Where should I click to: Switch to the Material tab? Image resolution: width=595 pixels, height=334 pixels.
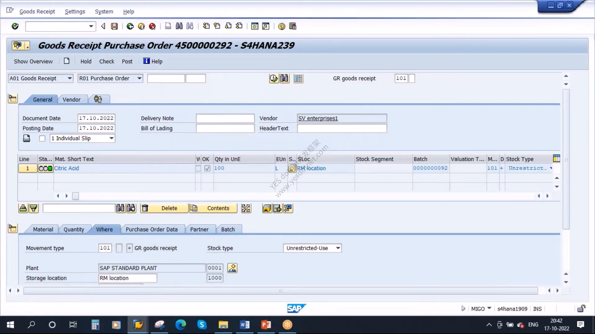coord(43,229)
